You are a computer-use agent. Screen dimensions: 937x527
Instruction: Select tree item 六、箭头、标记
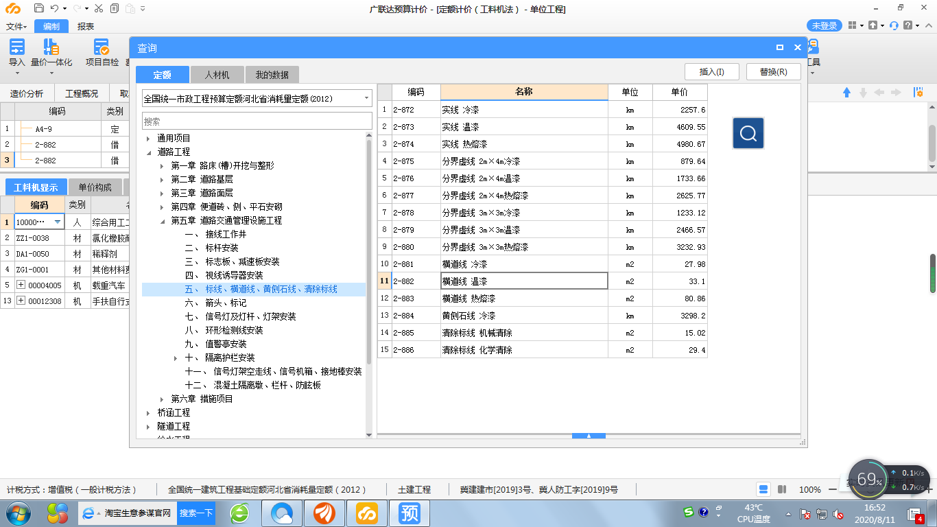coord(215,303)
